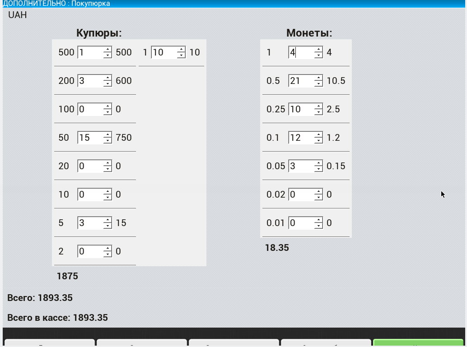
Task: Increase the 0.02 coin count
Action: tap(318, 191)
